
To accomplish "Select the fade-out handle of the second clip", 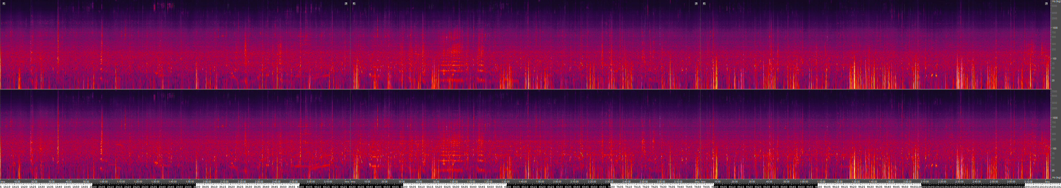I will [696, 4].
